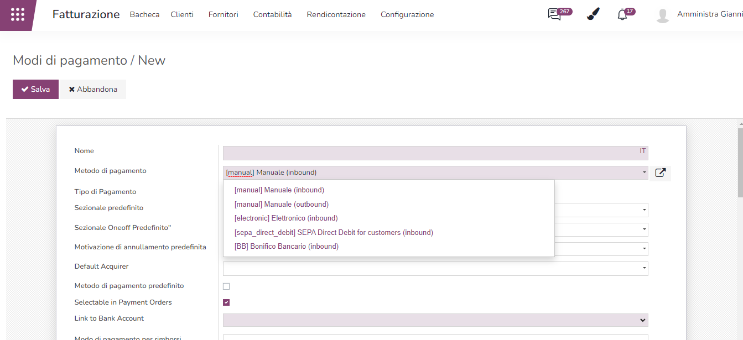
Task: Open external link for Metodo di pagamento
Action: [x=660, y=172]
